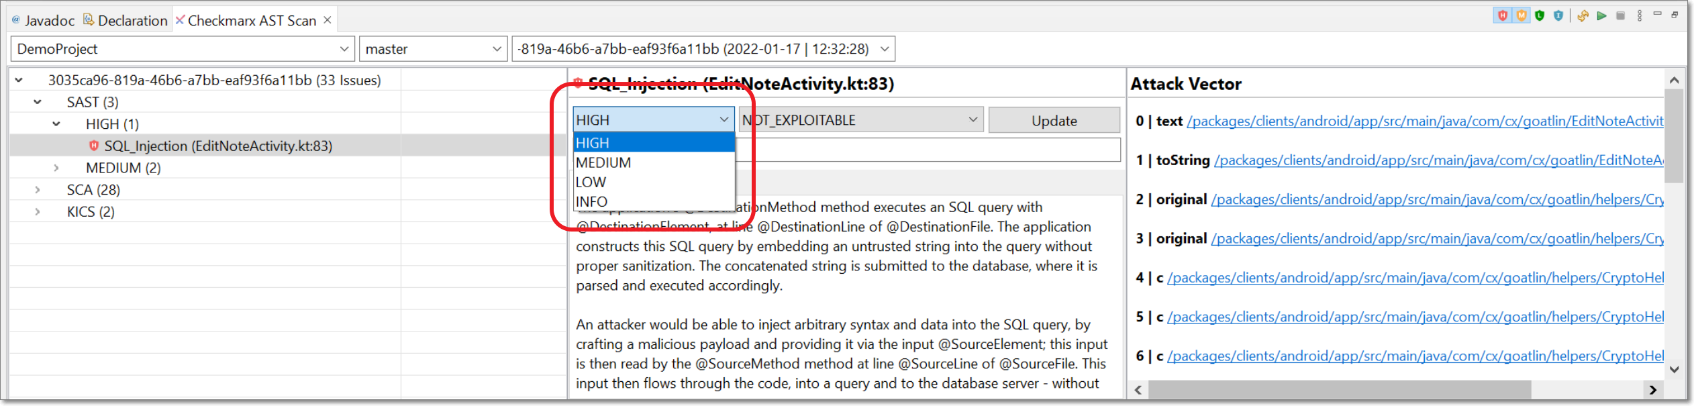Enable the Info severity shield filter

point(1558,15)
